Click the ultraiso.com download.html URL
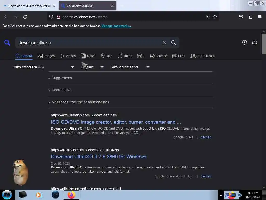 [x=84, y=115]
